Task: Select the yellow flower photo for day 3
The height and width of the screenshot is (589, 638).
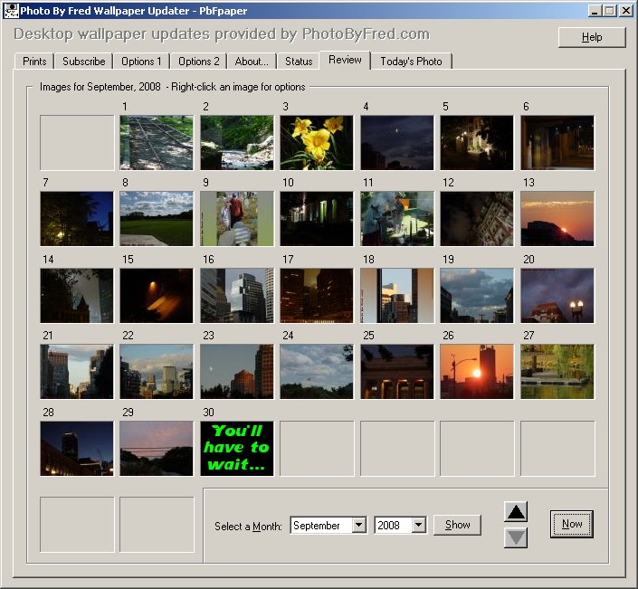Action: [x=317, y=142]
